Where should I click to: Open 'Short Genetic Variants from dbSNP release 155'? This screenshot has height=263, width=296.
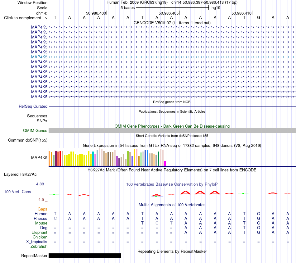tap(172, 136)
